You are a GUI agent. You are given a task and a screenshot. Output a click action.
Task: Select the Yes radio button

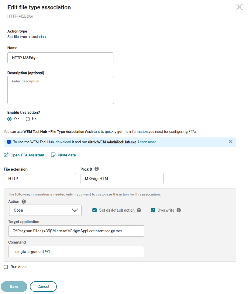[9, 119]
